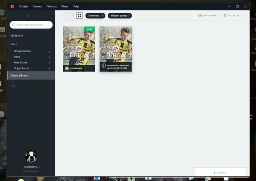Click the Search games and more field
Viewport: 256px width, 181px height.
tap(31, 25)
